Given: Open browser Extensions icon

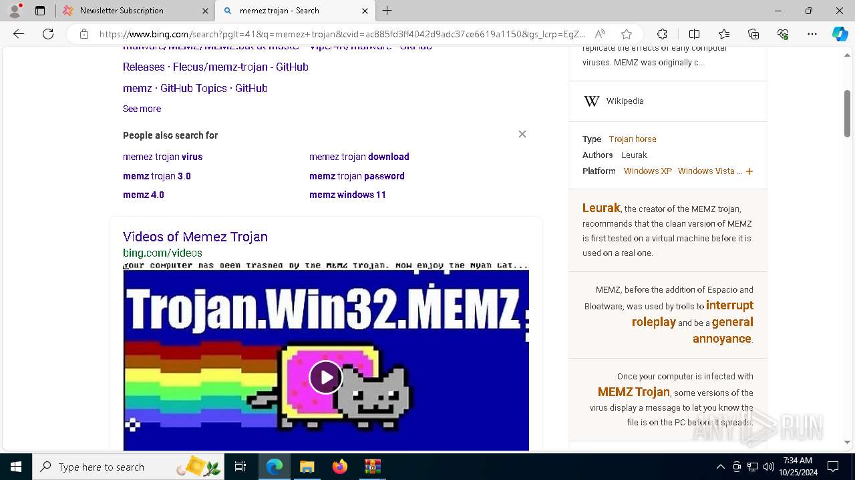Looking at the screenshot, I should tap(662, 34).
